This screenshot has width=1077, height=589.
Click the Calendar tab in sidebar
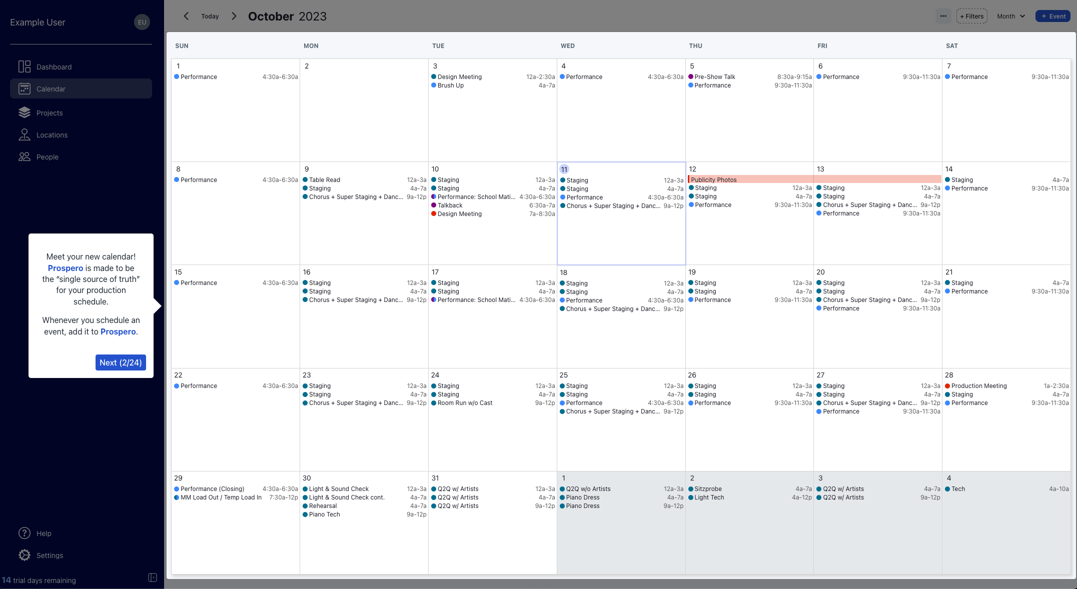click(x=81, y=88)
